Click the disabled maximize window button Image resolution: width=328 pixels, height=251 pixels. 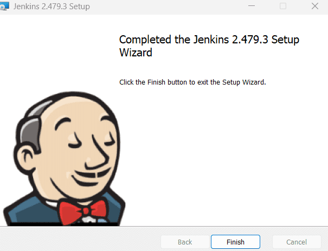coord(283,6)
